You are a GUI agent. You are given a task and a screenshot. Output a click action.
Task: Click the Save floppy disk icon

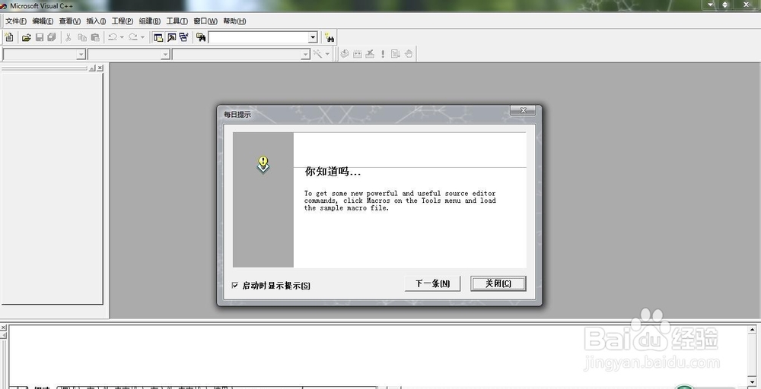(40, 37)
